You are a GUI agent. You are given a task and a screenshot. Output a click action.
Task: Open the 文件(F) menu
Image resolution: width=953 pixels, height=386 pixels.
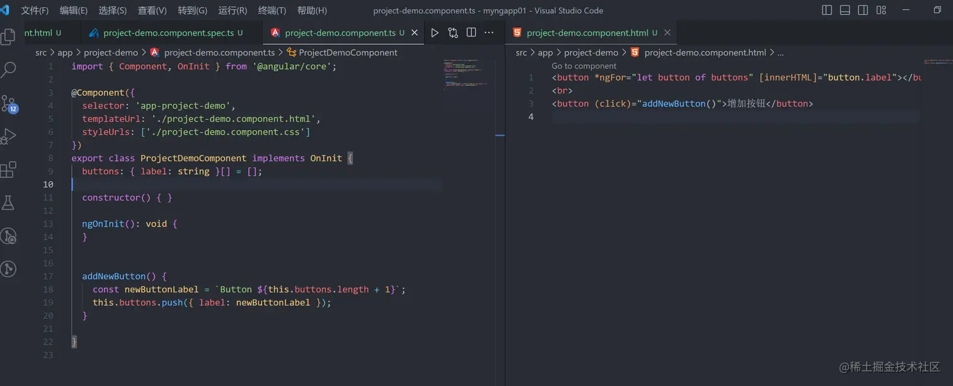tap(35, 10)
